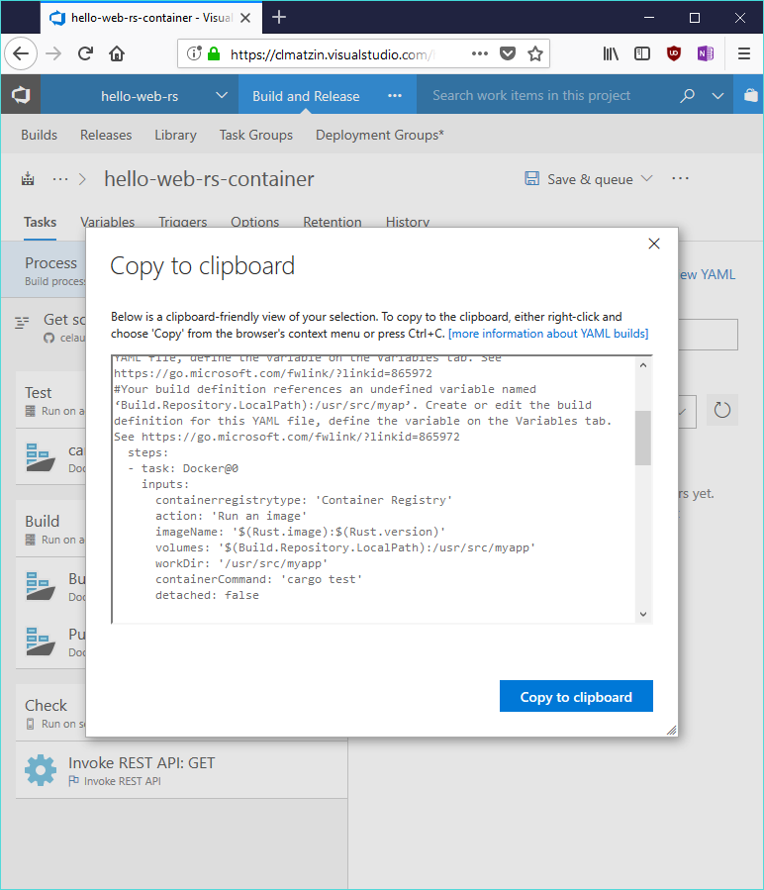This screenshot has height=890, width=764.
Task: Open the Build and Release hub
Action: click(306, 96)
